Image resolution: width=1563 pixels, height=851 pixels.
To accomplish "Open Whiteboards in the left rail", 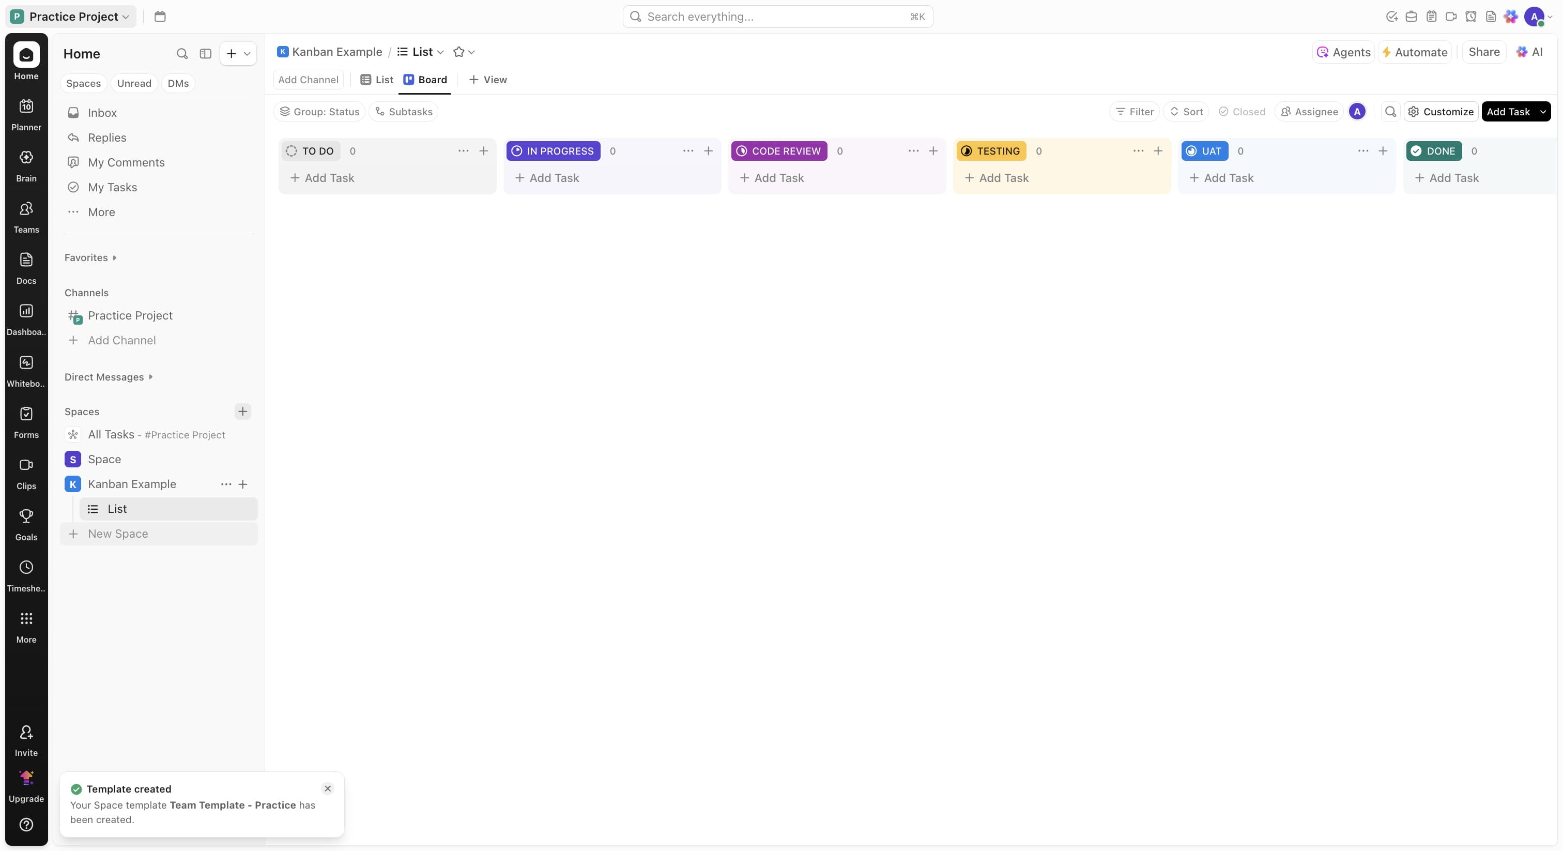I will tap(26, 371).
